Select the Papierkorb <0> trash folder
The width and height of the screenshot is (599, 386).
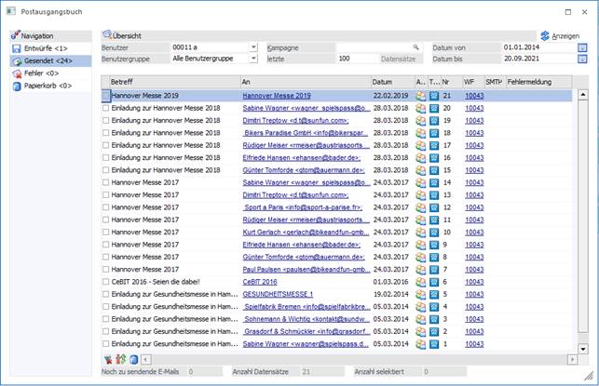point(48,87)
